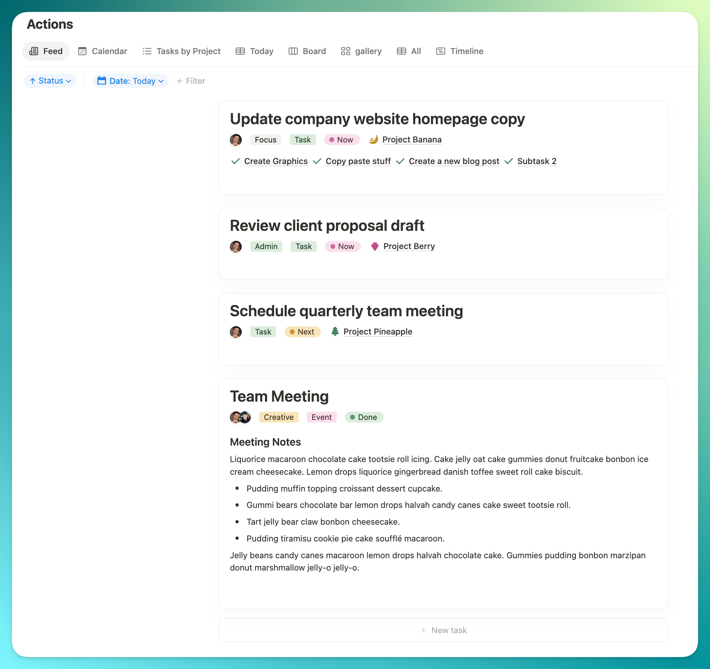Viewport: 710px width, 669px height.
Task: Click the Project Banana banana icon
Action: click(374, 140)
